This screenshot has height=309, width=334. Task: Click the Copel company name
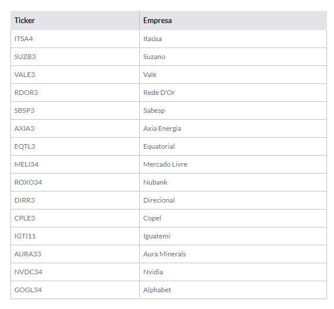click(152, 218)
